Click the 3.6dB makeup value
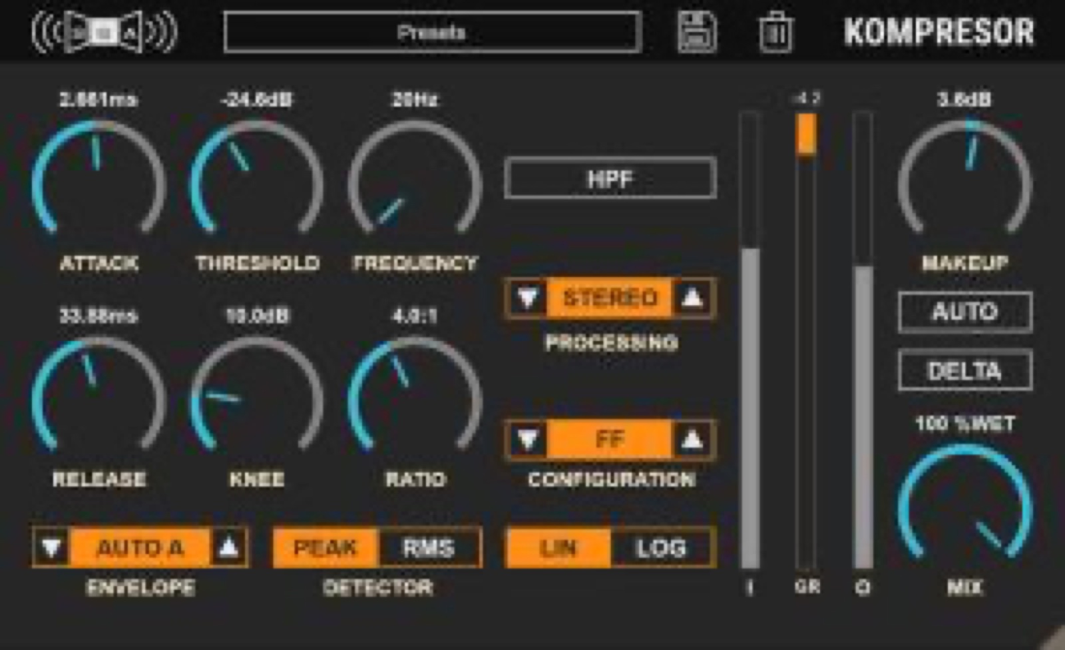The image size is (1065, 650). 964,100
